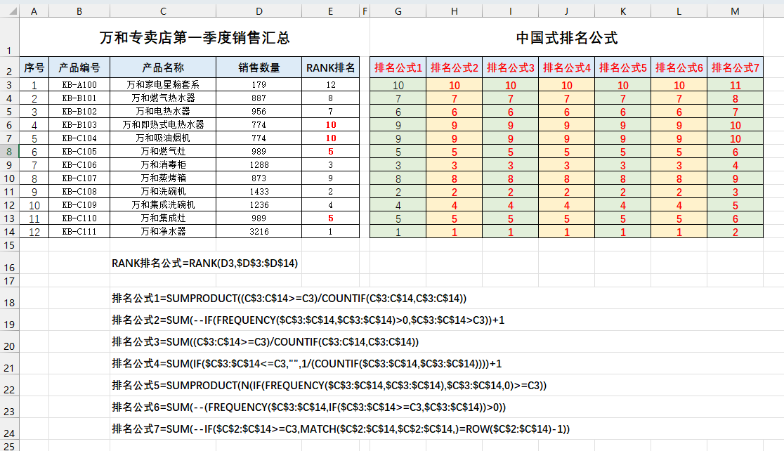Click the select-all corner triangle
Screen dimensions: 784x451
tap(10, 11)
